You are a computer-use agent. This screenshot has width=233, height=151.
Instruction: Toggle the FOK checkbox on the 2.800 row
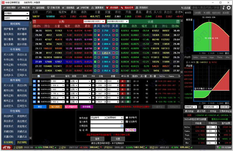click(93, 89)
